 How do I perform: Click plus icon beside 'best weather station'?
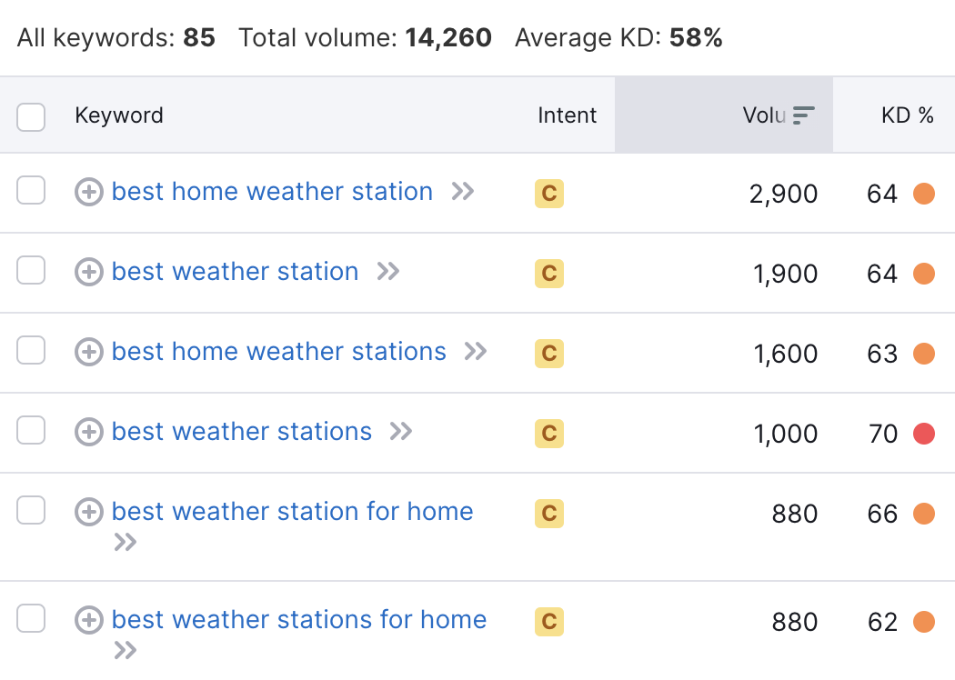(x=89, y=272)
